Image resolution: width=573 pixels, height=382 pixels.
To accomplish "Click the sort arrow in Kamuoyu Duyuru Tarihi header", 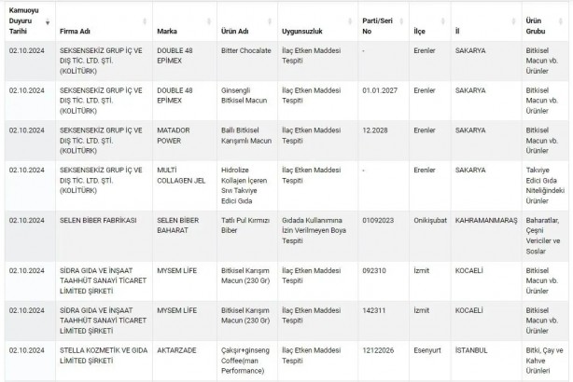I will pos(48,20).
